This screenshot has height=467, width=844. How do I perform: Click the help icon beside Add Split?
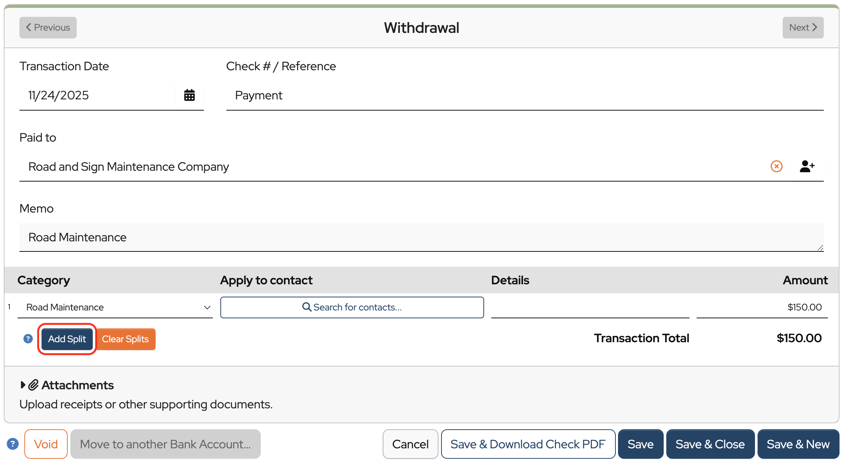(28, 339)
